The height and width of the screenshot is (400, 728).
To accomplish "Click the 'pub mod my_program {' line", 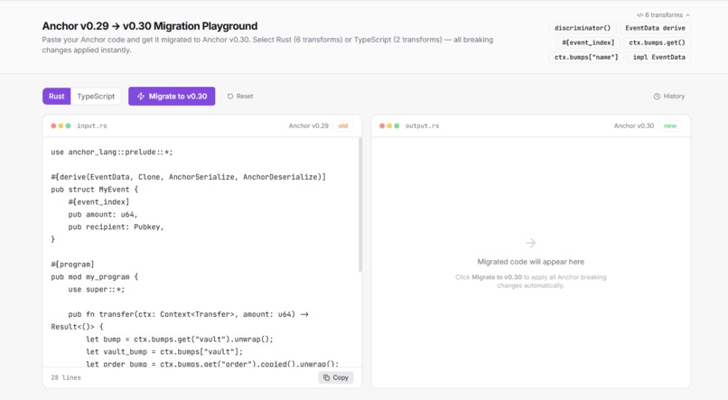I will tap(95, 277).
